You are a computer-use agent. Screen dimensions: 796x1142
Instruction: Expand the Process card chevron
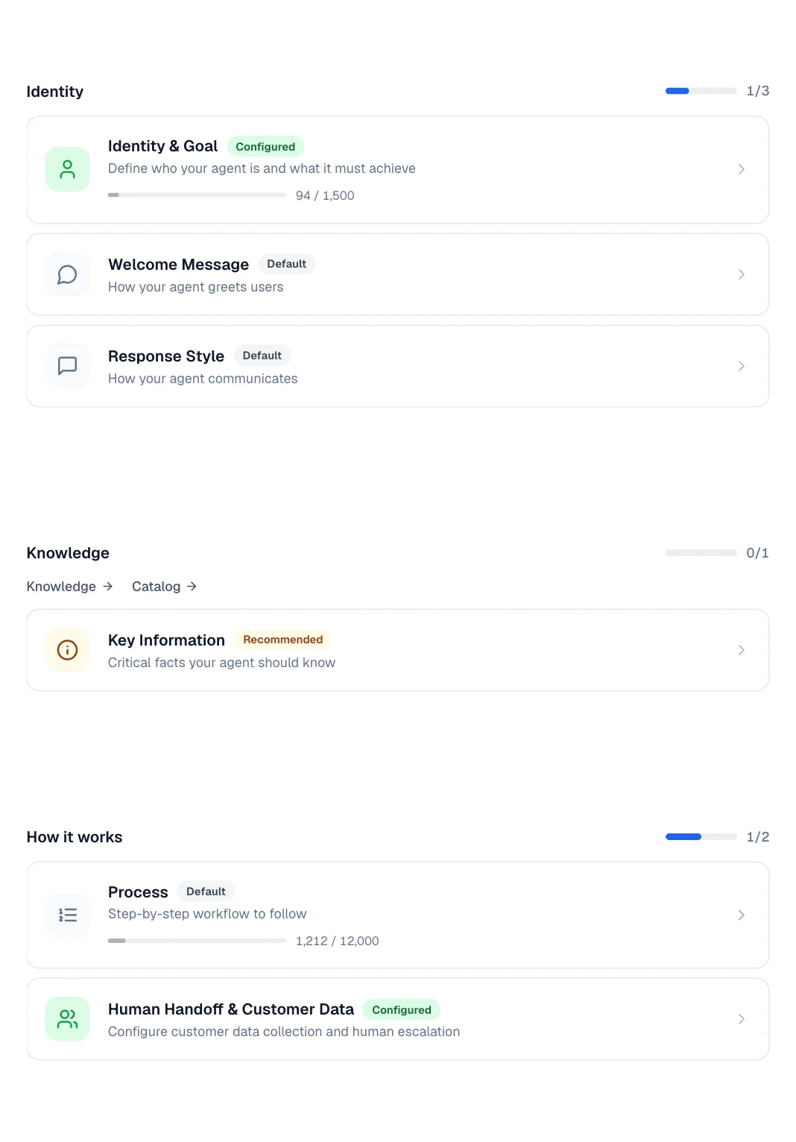pyautogui.click(x=741, y=915)
